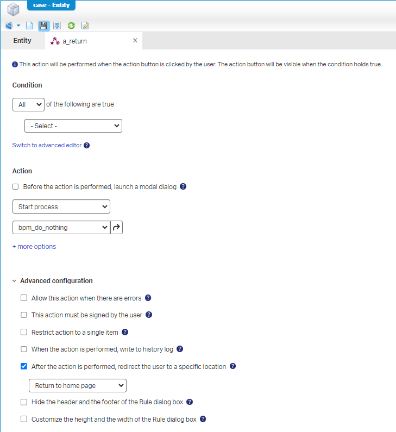Click the go-to arrow button beside bpm_do_nothing
This screenshot has width=396, height=432.
point(116,227)
